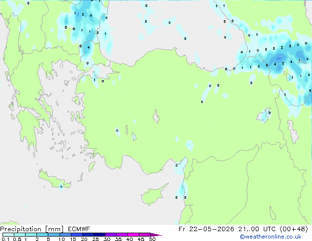Open the weatheronline.co.uk link

tap(271, 237)
